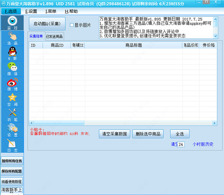Click the changelog line starting with 万商堂大淘客助手 最新版
The width and height of the screenshot is (224, 195).
151,19
